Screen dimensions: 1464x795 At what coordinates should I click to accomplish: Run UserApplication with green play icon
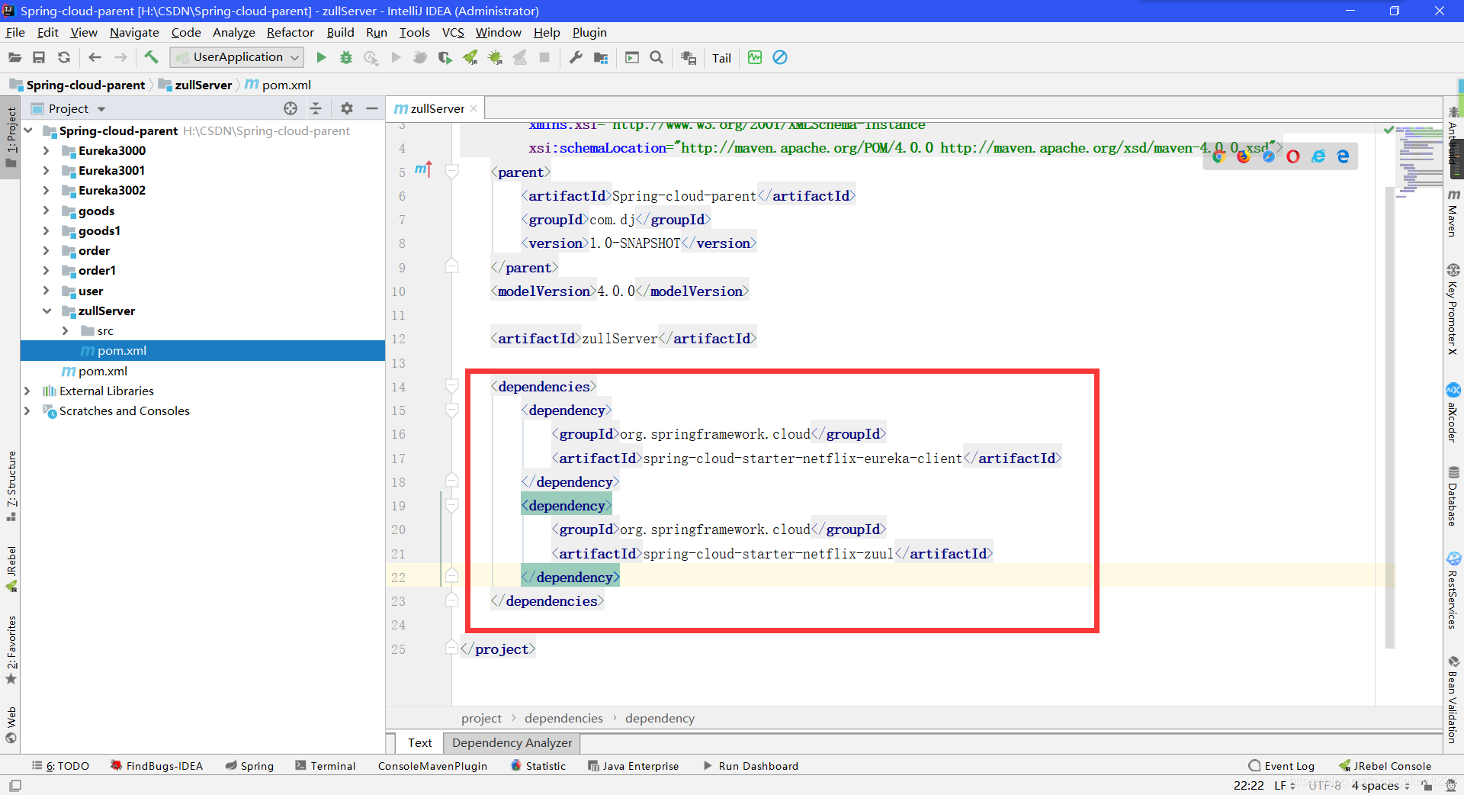click(x=321, y=57)
